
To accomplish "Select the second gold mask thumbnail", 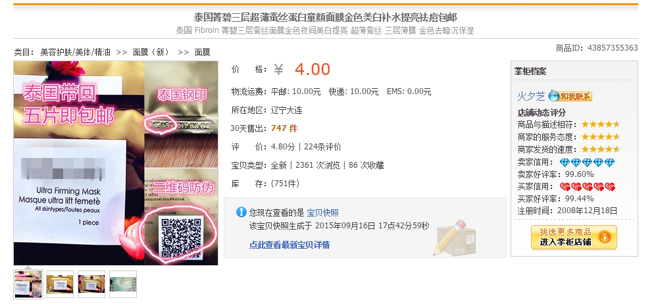I will 60,284.
